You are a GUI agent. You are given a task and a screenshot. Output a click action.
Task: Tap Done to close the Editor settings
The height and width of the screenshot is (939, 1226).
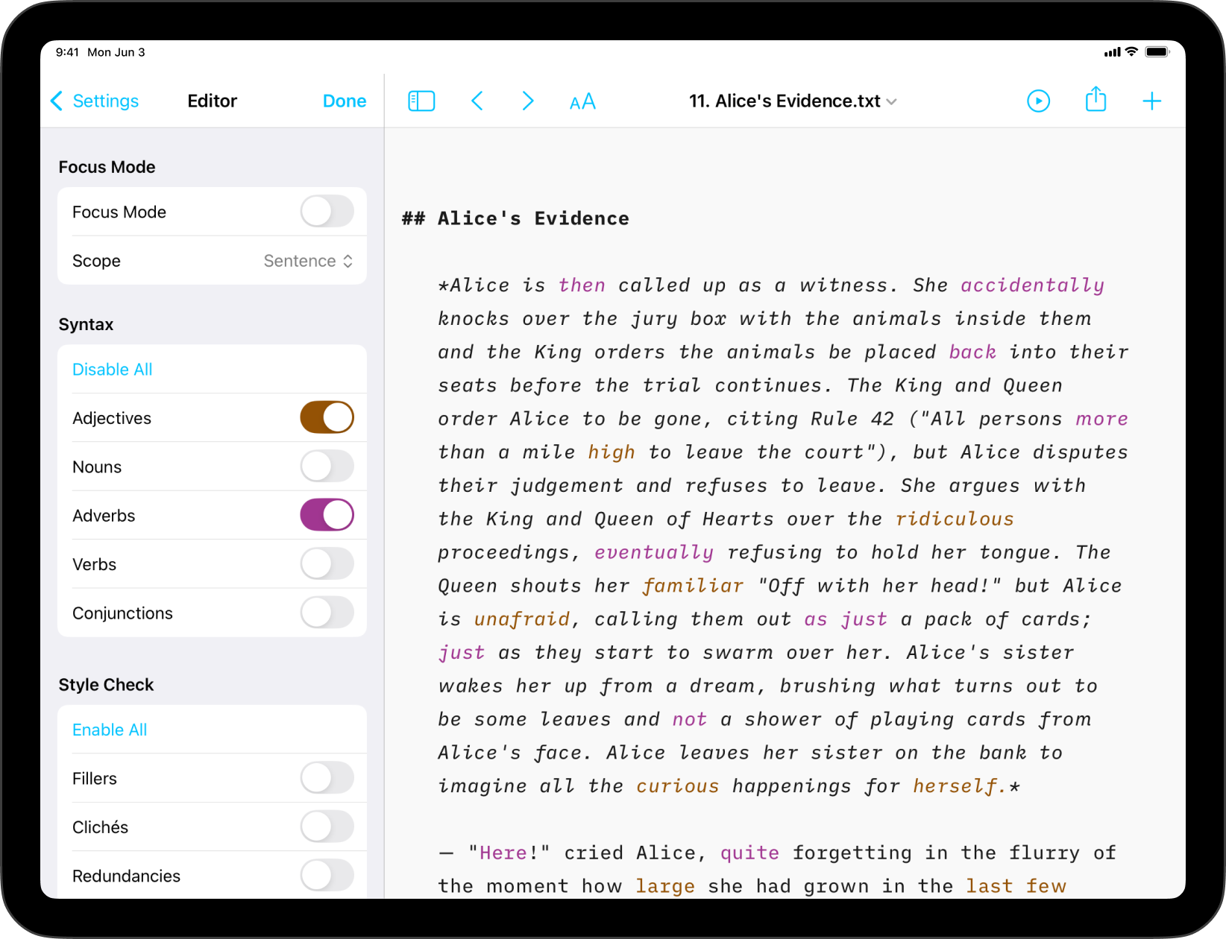[344, 101]
